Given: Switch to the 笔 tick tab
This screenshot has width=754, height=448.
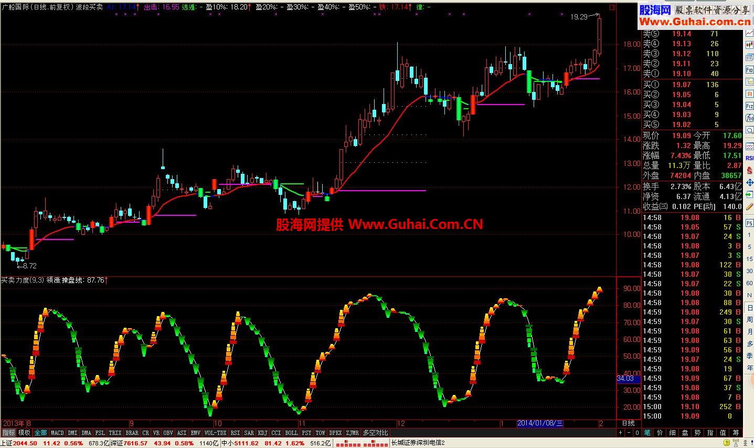Looking at the screenshot, I should tap(647, 433).
